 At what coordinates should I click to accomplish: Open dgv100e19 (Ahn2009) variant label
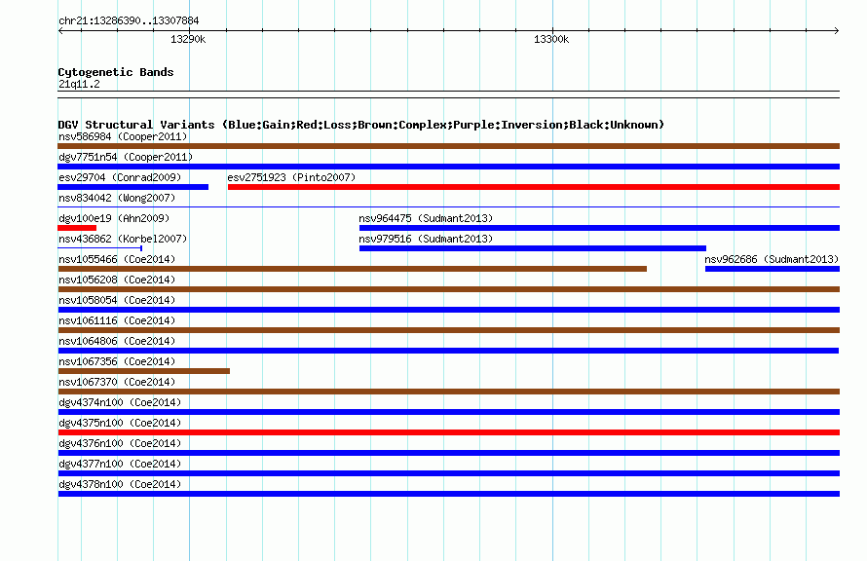click(114, 218)
